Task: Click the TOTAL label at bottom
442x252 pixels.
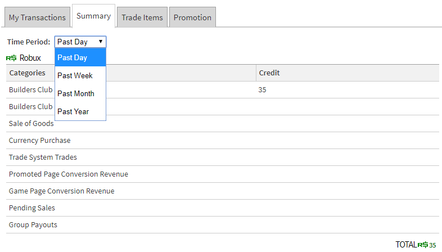Action: 406,245
